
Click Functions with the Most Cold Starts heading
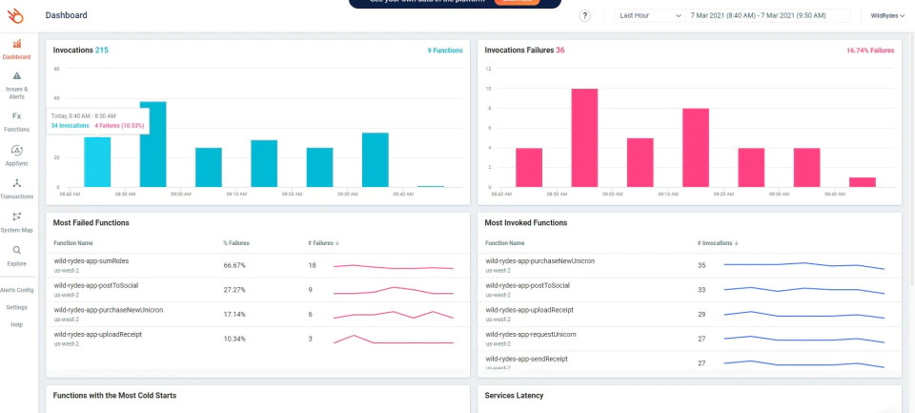(x=114, y=396)
